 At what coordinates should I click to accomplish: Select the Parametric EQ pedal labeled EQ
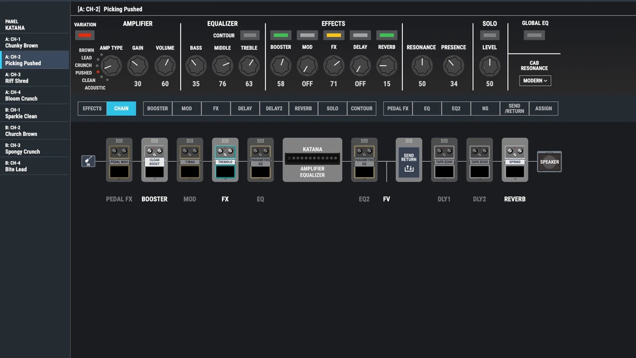point(260,160)
